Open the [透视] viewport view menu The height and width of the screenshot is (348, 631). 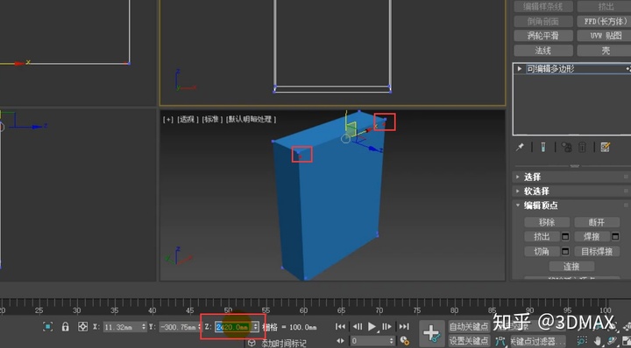point(188,119)
